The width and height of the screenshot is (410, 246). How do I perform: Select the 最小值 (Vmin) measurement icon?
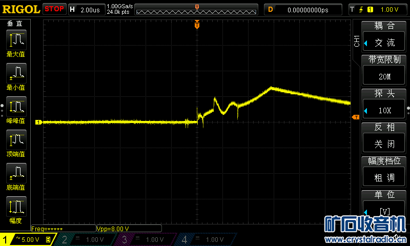pos(16,73)
